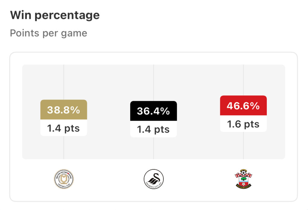The height and width of the screenshot is (210, 308).
Task: Click the vertical gridline above Southampton marker
Action: 243,80
